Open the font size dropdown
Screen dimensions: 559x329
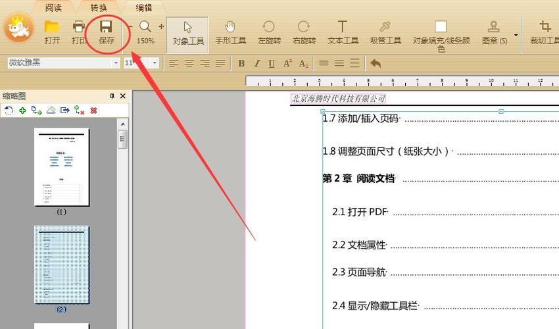pos(155,63)
